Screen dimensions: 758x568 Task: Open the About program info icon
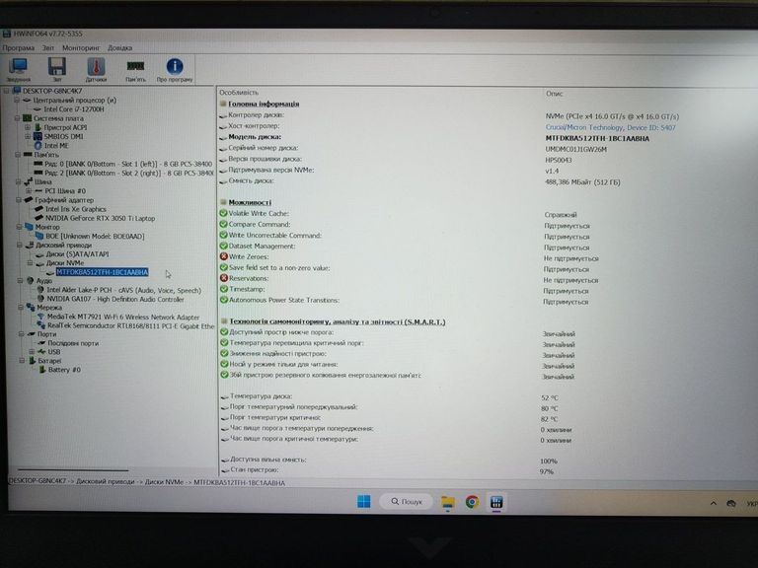click(x=175, y=70)
